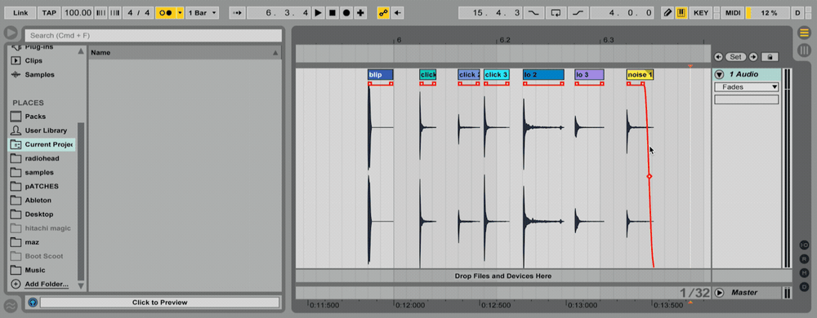
Task: Open the pATCHES folder in Places
Action: click(42, 187)
